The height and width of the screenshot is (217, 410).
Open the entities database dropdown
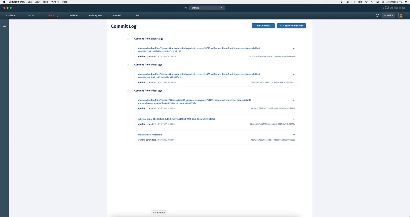[207, 8]
